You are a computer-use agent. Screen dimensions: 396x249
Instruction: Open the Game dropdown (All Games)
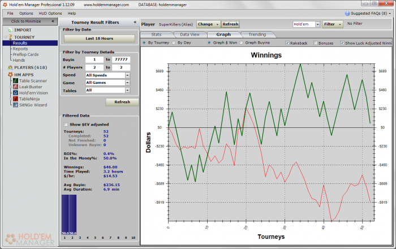[107, 83]
